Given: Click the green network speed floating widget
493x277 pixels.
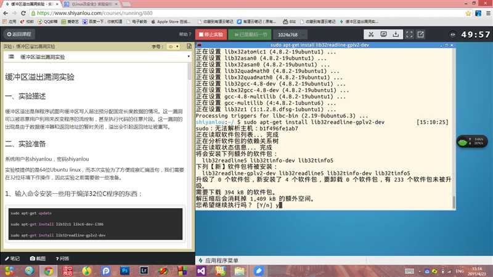Looking at the screenshot, I should point(472,142).
